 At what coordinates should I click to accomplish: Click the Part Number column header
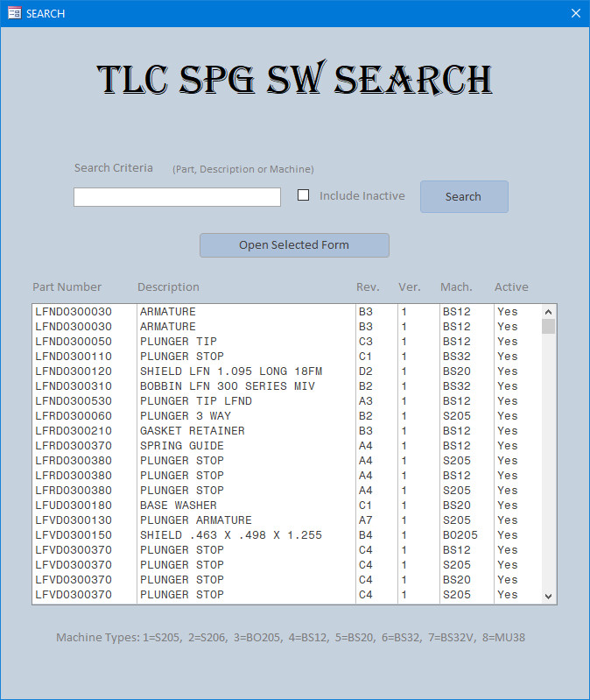67,287
